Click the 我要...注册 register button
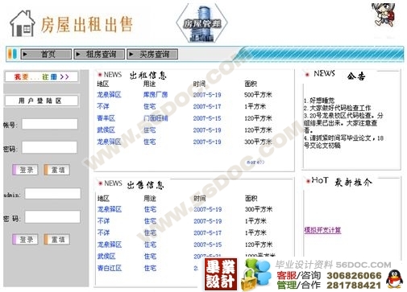This screenshot has height=292, width=407. point(42,77)
